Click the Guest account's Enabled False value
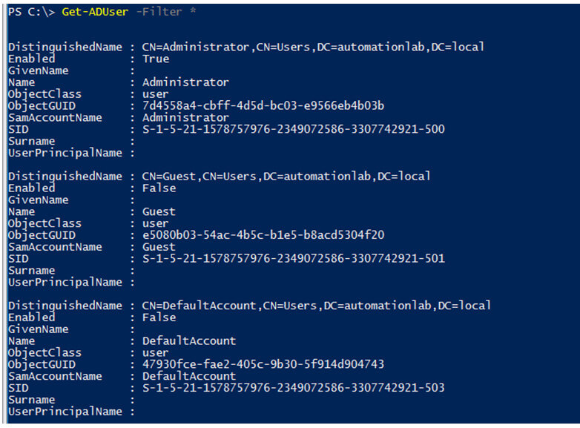 click(x=159, y=188)
